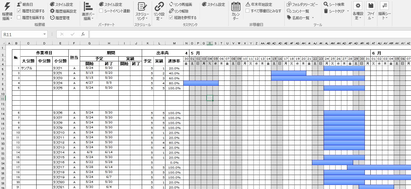The width and height of the screenshot is (411, 189).
Task: Click the スケジューリング notepad icon
Action: 142,7
